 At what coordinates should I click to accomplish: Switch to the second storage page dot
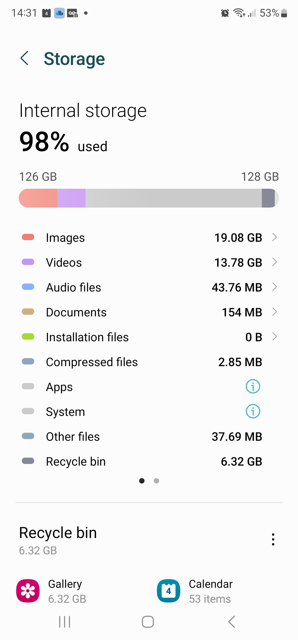point(156,481)
